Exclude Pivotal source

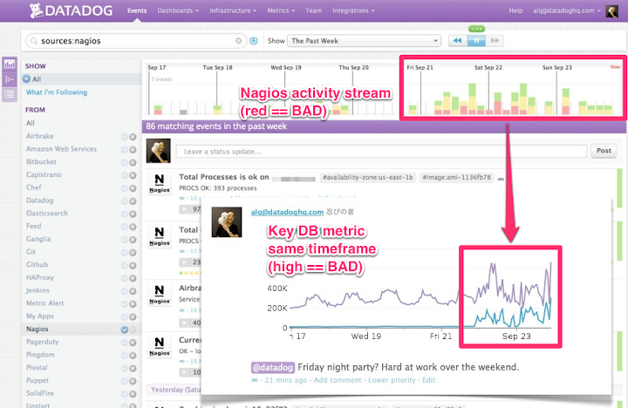pos(133,369)
